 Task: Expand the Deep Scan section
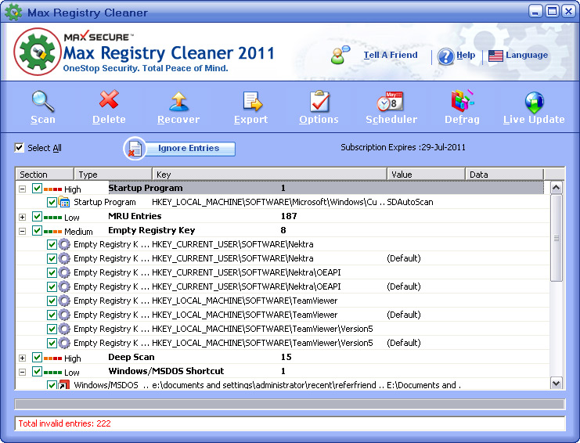point(22,358)
